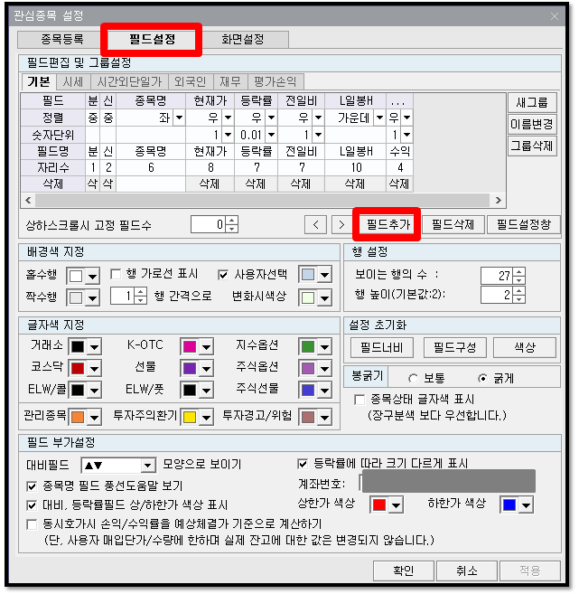579x594 pixels.
Task: Click the field table scrollbar right arrow
Action: coord(499,200)
